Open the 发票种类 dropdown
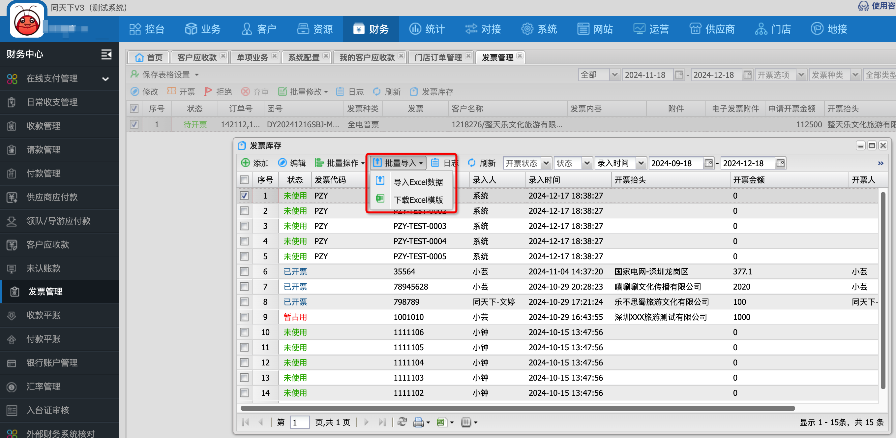The image size is (896, 438). [834, 75]
